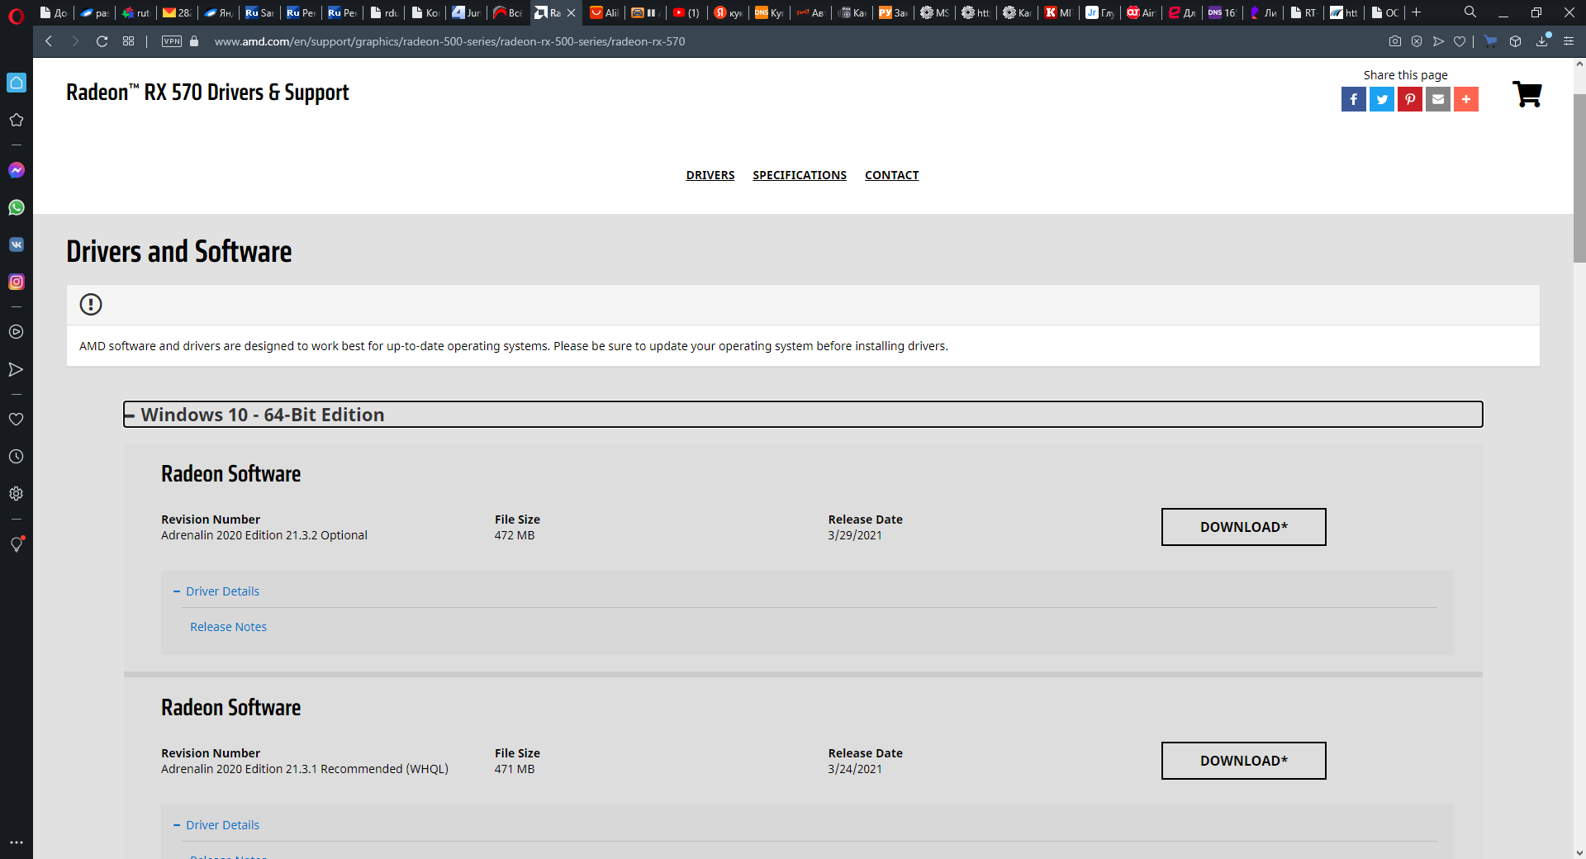Open WhatsApp in the sidebar
Viewport: 1586px width, 859px height.
tap(17, 207)
